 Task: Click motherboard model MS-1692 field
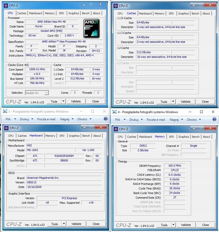click(50, 150)
